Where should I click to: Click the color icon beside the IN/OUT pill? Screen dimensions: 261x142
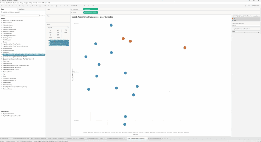pos(48,41)
